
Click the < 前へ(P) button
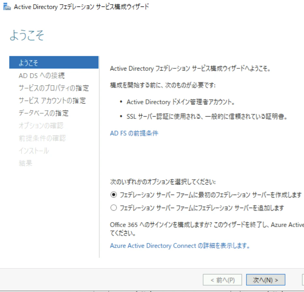pos(222,280)
